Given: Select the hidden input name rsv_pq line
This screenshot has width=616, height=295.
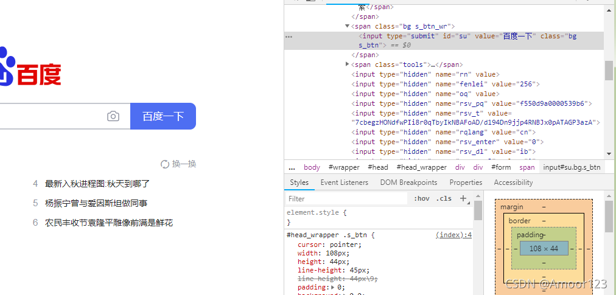Looking at the screenshot, I should (x=471, y=103).
